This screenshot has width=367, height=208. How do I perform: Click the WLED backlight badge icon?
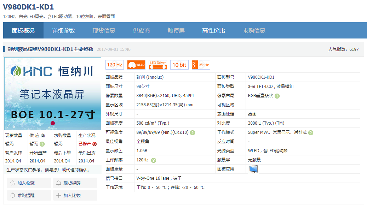136,65
